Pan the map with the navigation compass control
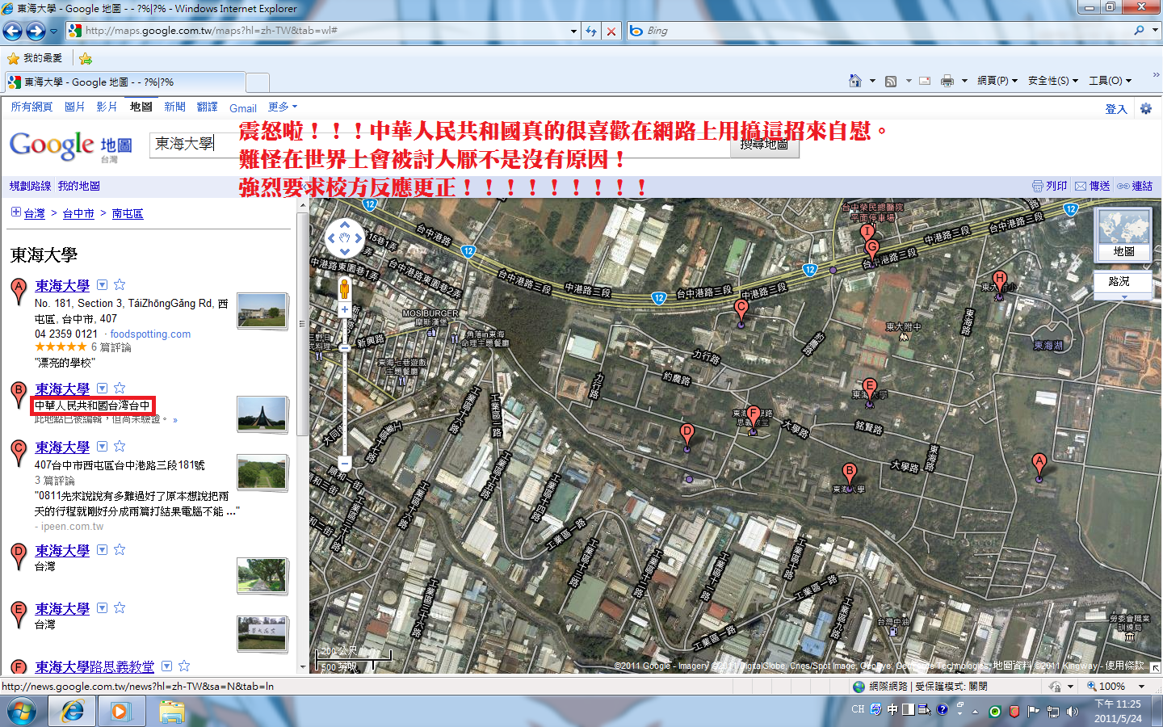The width and height of the screenshot is (1163, 727). pyautogui.click(x=345, y=238)
